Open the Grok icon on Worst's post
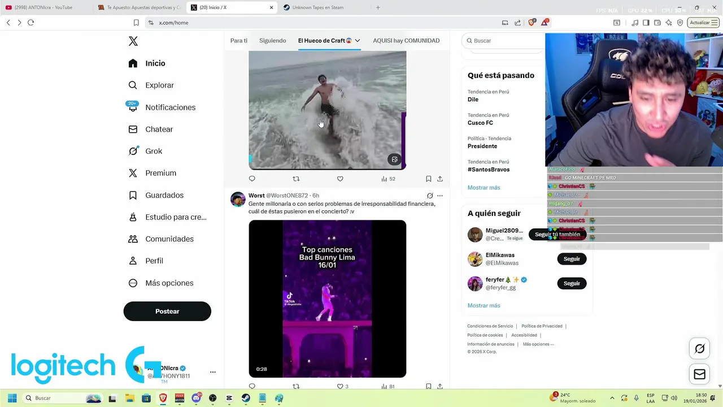The width and height of the screenshot is (723, 407). pyautogui.click(x=430, y=196)
